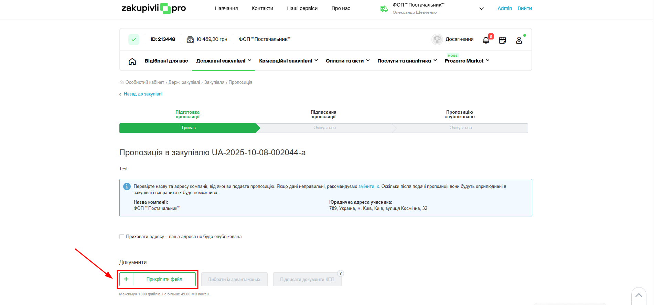The image size is (654, 305).
Task: Click the Триває progress step
Action: [x=188, y=128]
